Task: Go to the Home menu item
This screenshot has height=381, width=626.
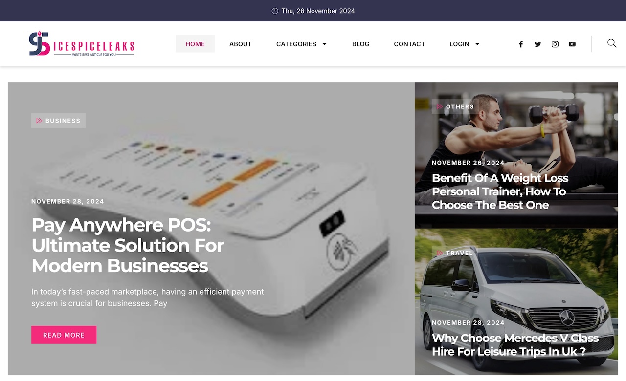Action: (x=195, y=44)
